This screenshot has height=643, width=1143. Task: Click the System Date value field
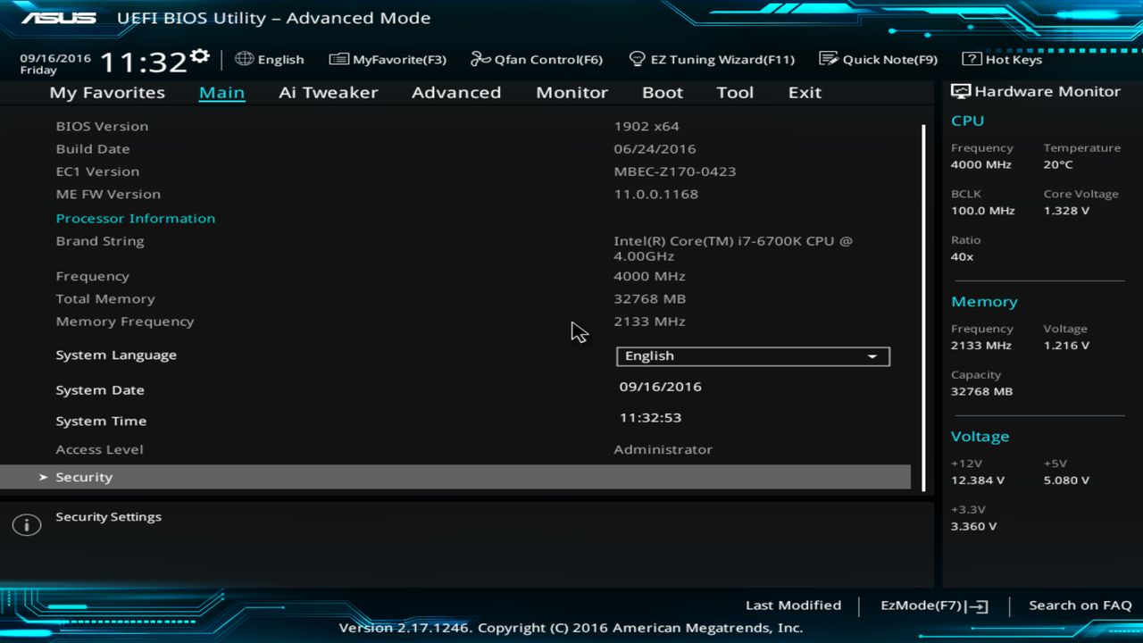[x=661, y=387]
